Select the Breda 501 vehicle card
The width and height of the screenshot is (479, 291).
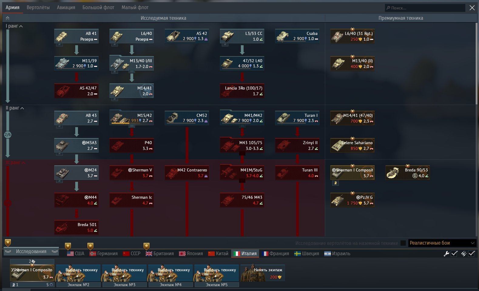[76, 227]
